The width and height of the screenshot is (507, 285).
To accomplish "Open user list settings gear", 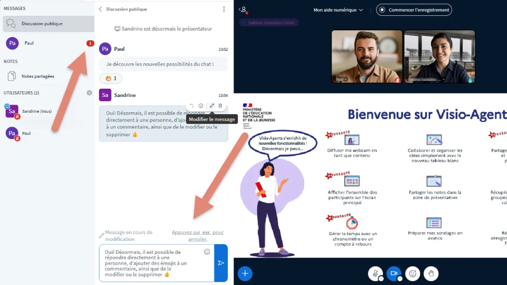I will tap(89, 93).
